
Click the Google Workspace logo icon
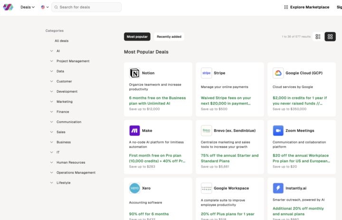[206, 188]
